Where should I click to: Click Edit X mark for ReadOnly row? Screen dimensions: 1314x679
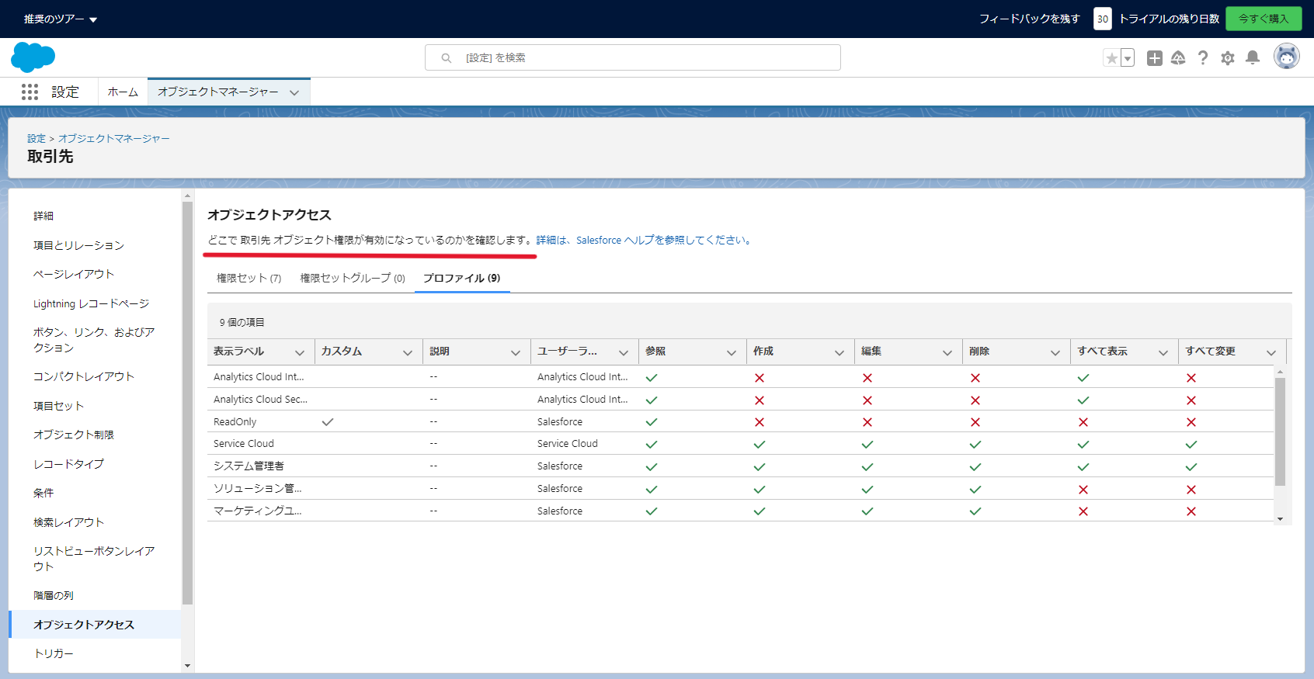coord(867,422)
